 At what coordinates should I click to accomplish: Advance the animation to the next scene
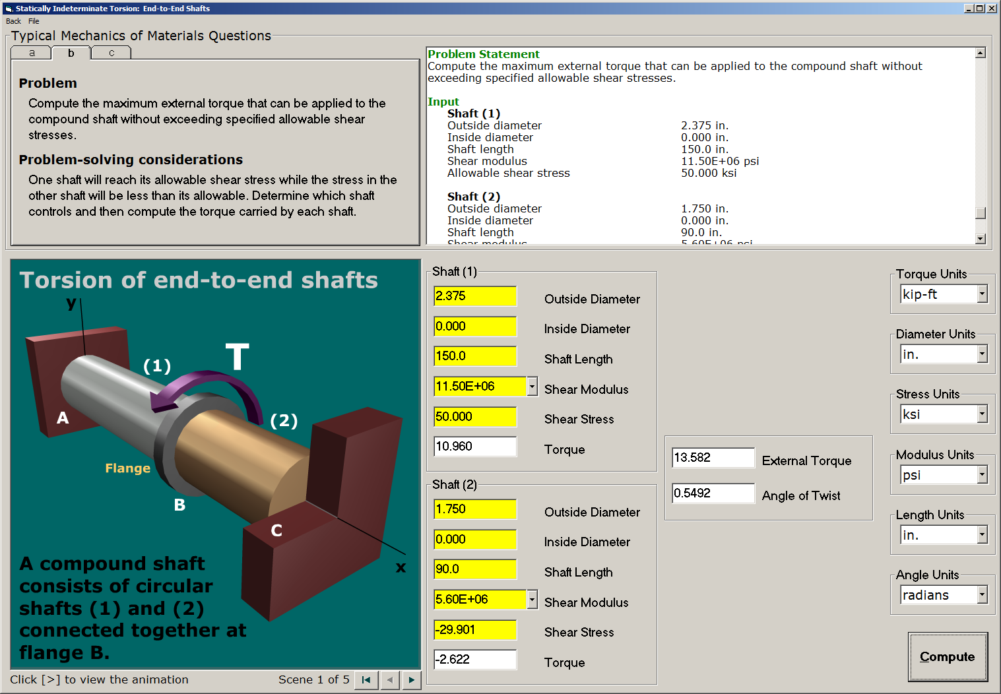click(x=411, y=679)
